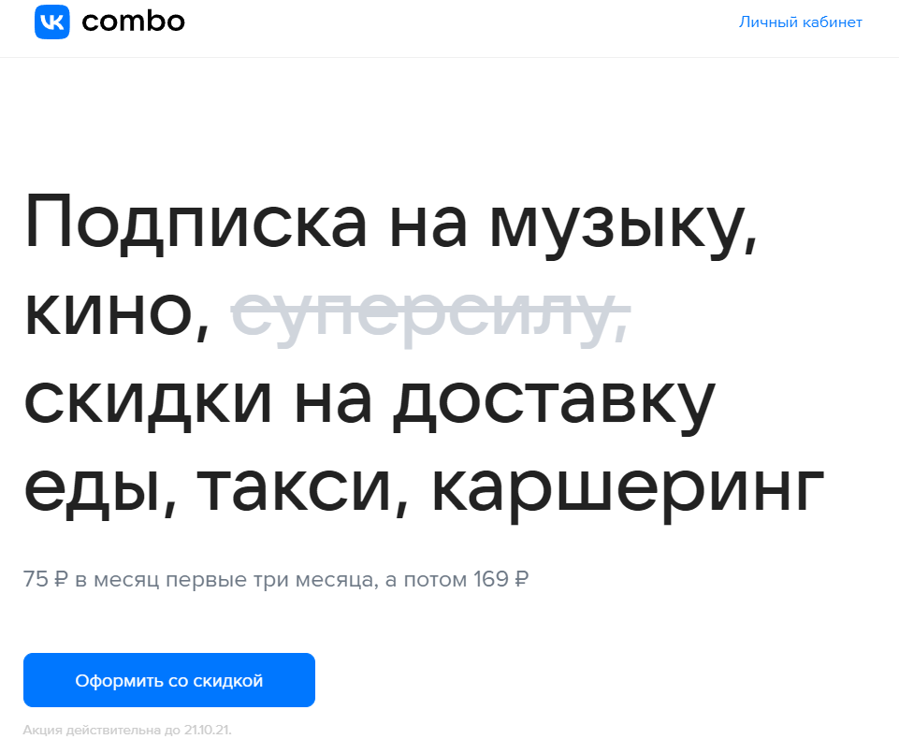Click the headline word "скидки"
This screenshot has height=739, width=899.
click(x=148, y=400)
